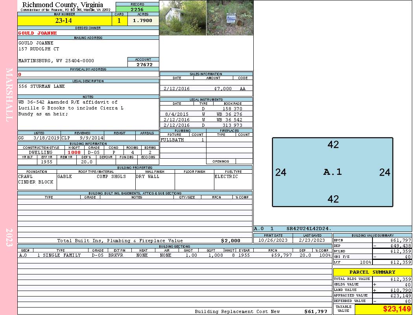Click the sale date 2/12/2016 in Sales Information
Viewport: 413px width, 315px height.
[x=177, y=89]
